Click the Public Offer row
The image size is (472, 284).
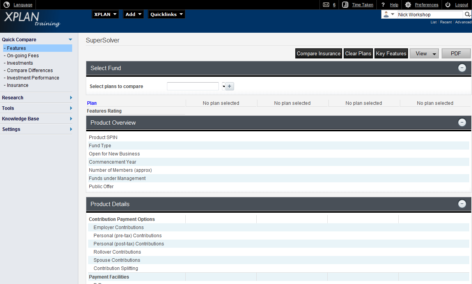click(279, 187)
